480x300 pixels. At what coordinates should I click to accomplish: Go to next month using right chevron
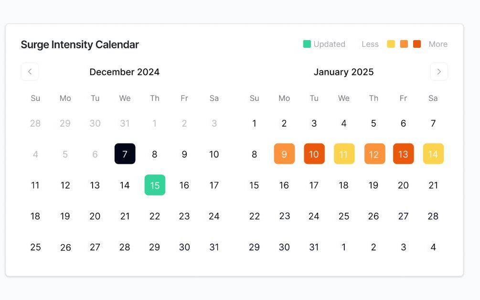pos(439,72)
